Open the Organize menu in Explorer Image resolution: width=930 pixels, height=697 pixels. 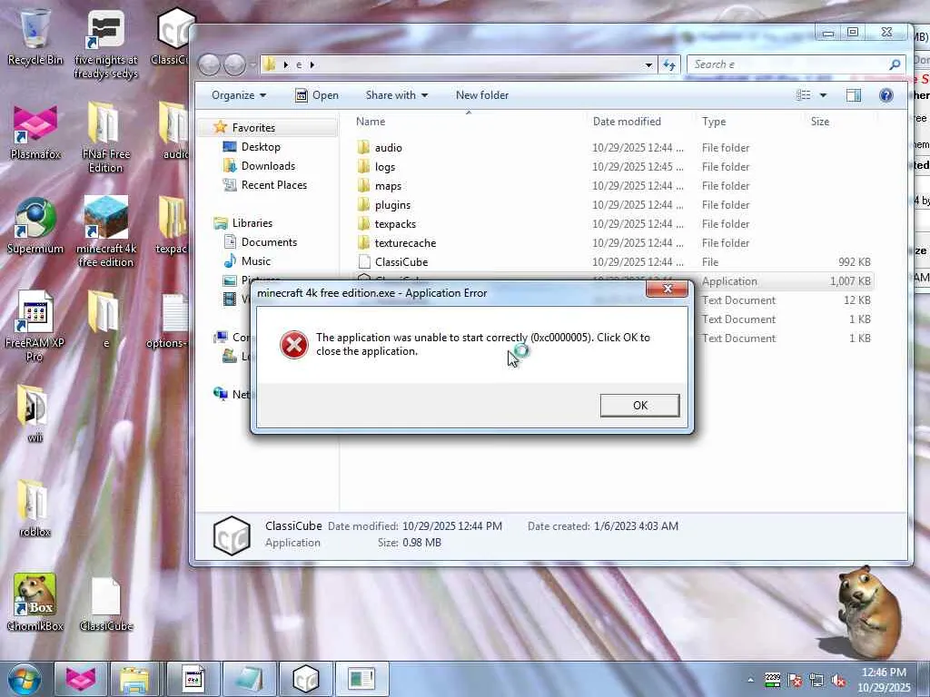tap(239, 95)
